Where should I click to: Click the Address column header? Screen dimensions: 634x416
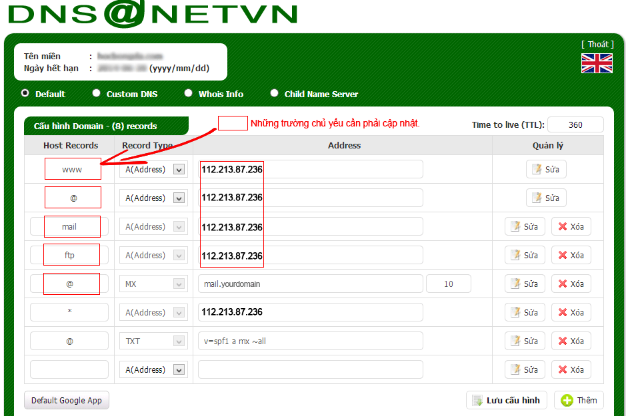[344, 145]
